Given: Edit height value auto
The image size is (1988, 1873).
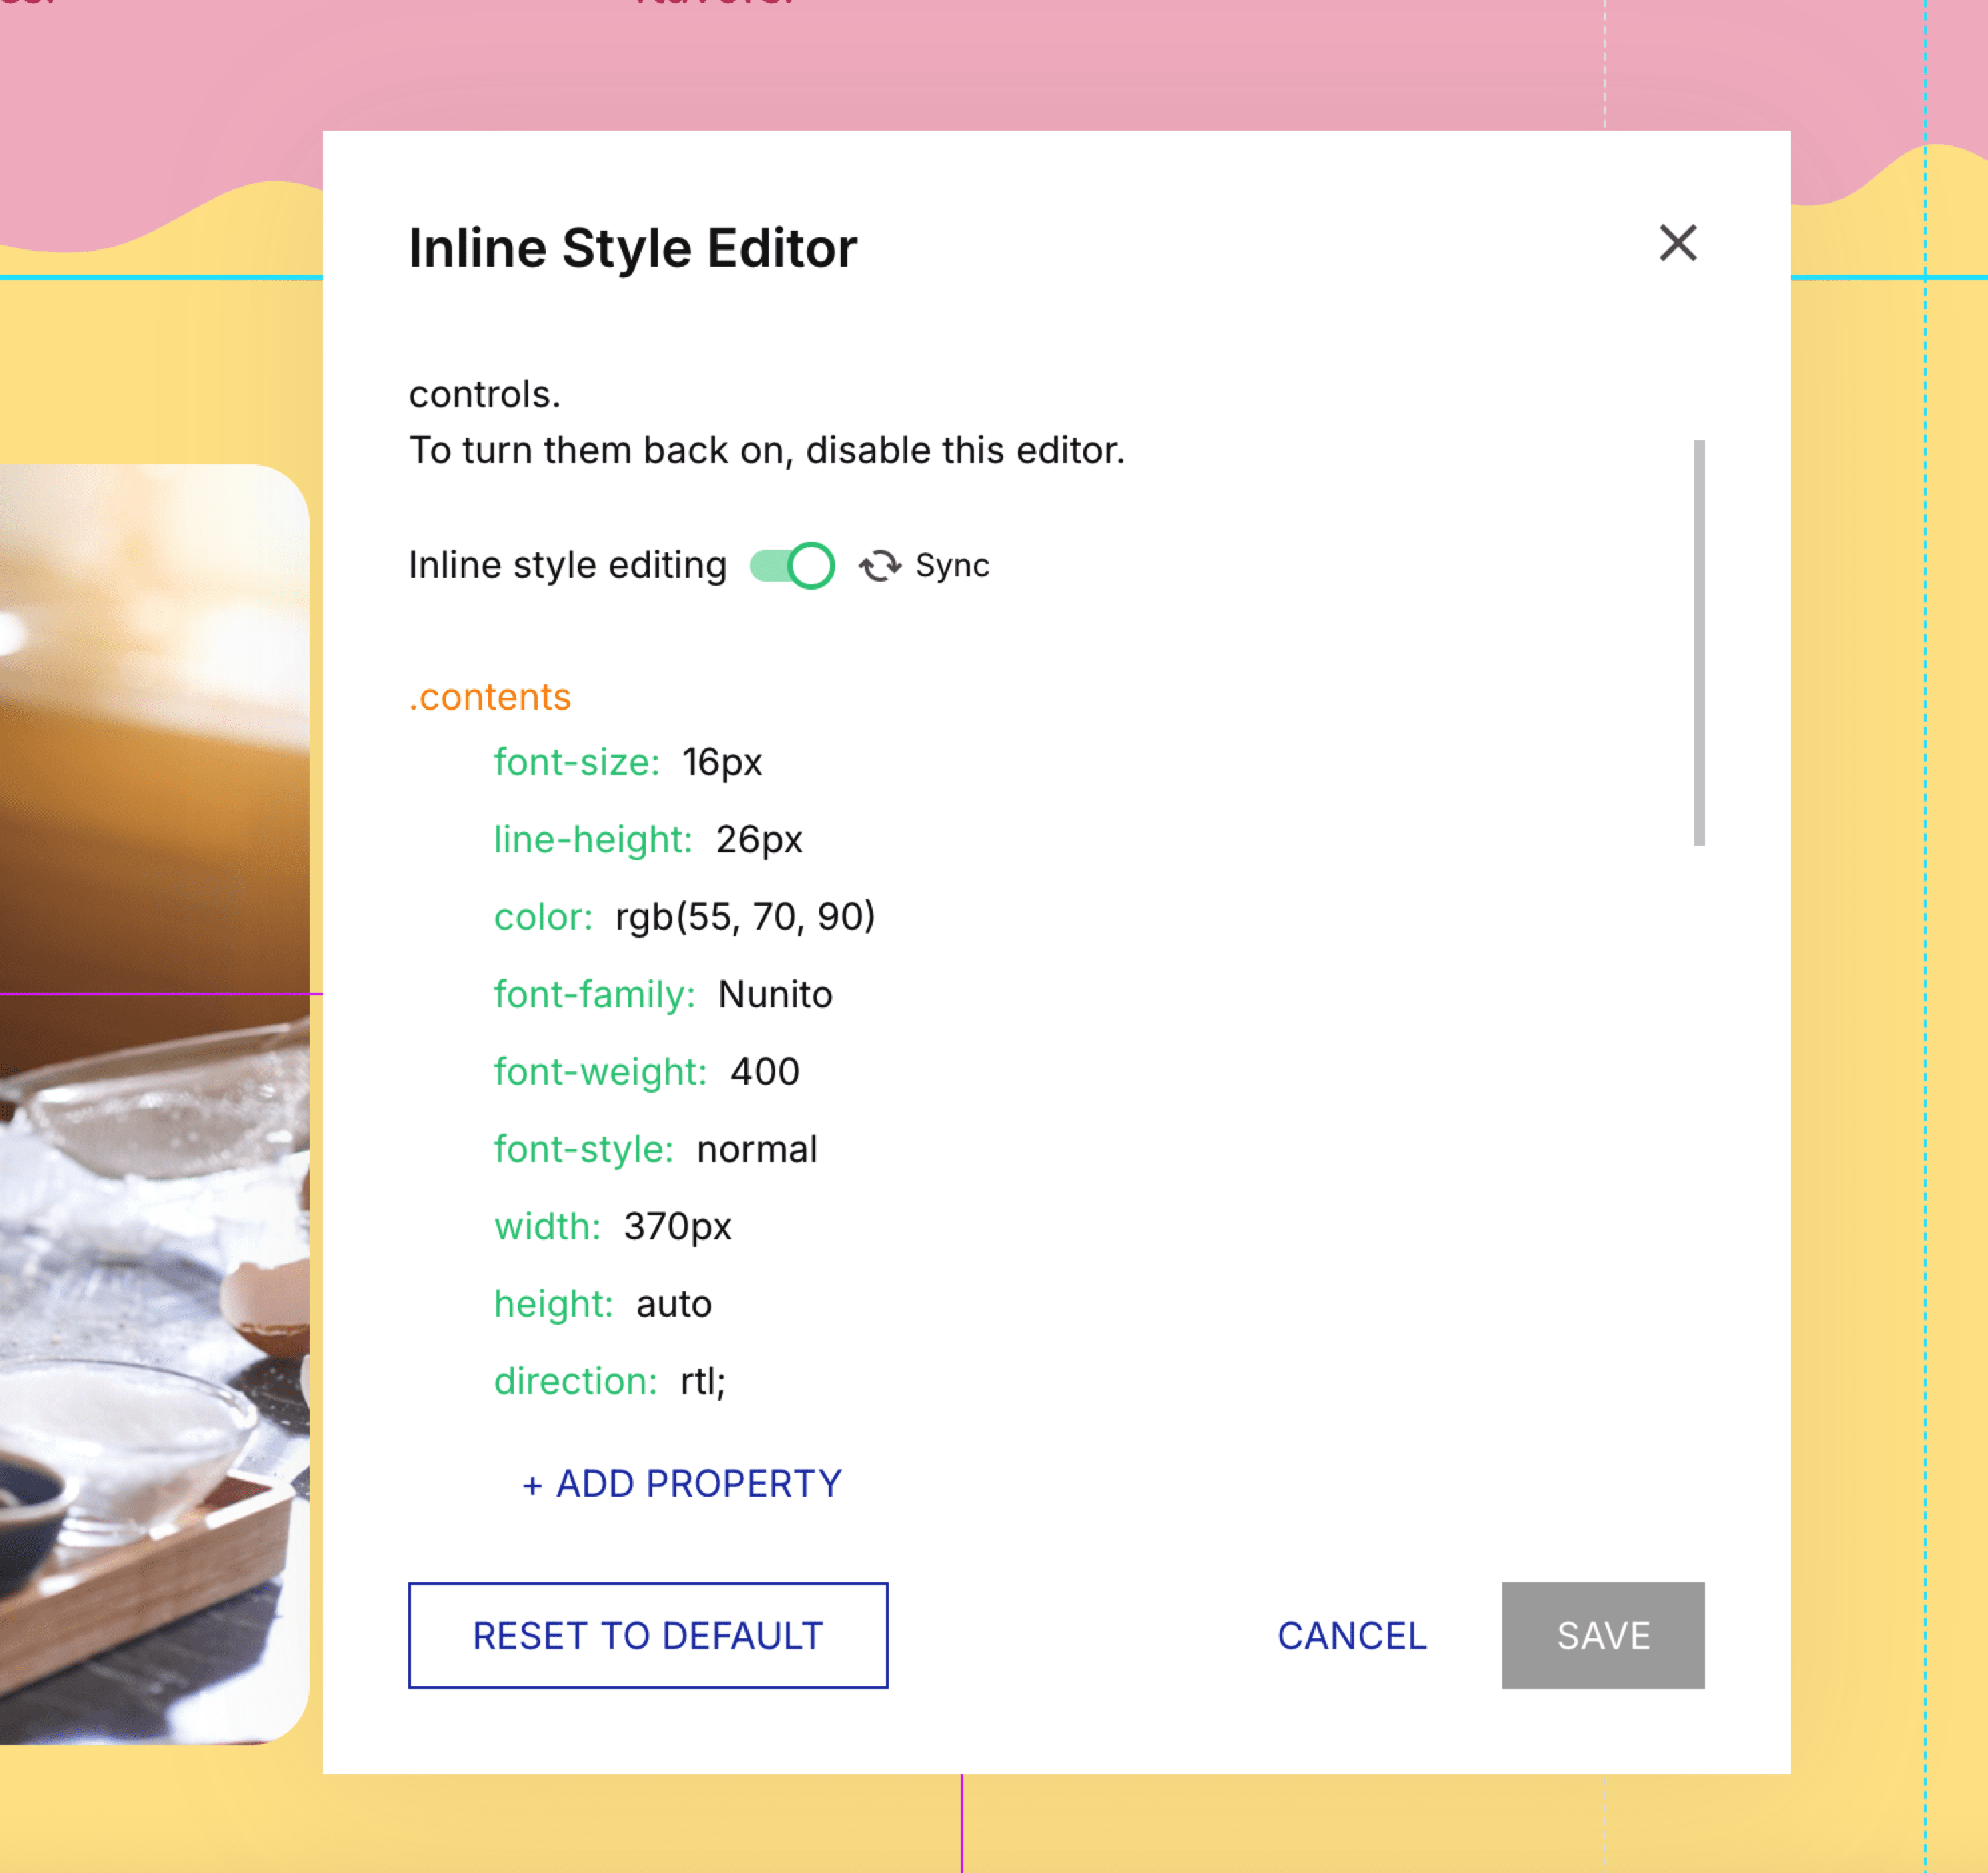Looking at the screenshot, I should tap(674, 1304).
